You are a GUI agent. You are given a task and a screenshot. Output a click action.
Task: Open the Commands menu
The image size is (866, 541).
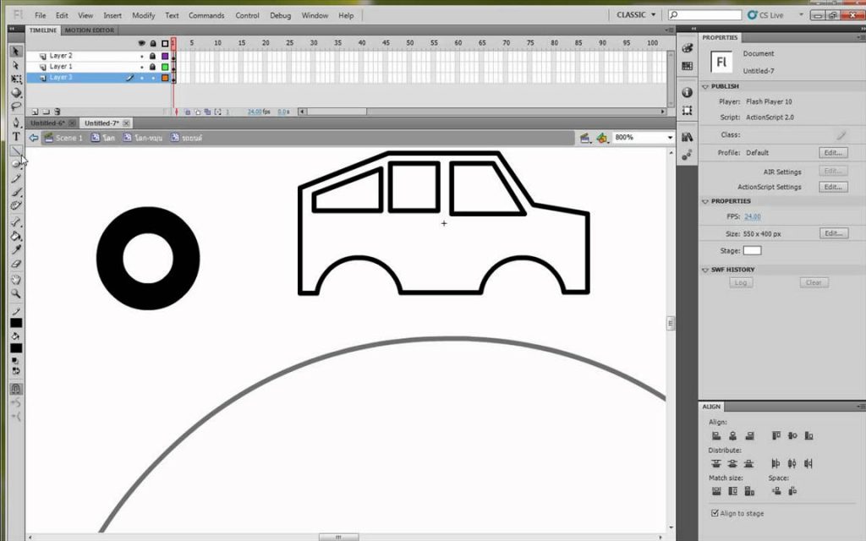point(206,15)
